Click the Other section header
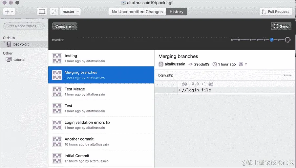This screenshot has width=296, height=168. tap(8, 53)
